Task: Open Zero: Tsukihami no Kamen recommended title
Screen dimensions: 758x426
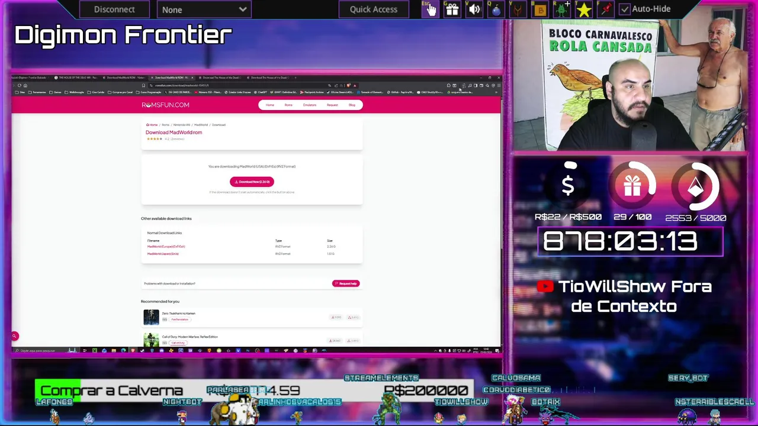Action: click(x=178, y=313)
